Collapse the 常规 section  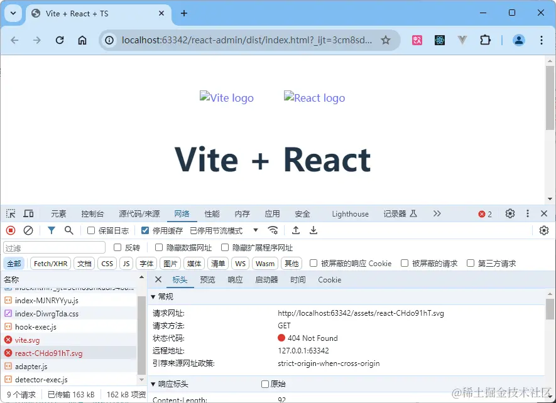point(153,297)
